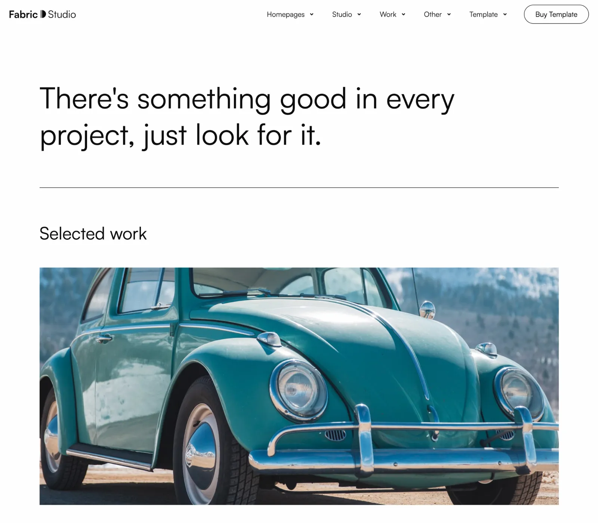Open the Other menu
Viewport: 598px width, 523px height.
[433, 14]
